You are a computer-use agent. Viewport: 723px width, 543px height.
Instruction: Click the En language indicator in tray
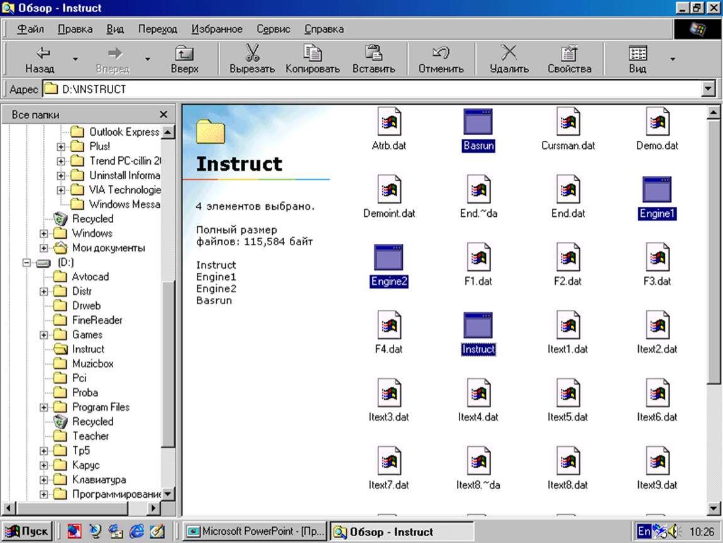click(x=644, y=532)
